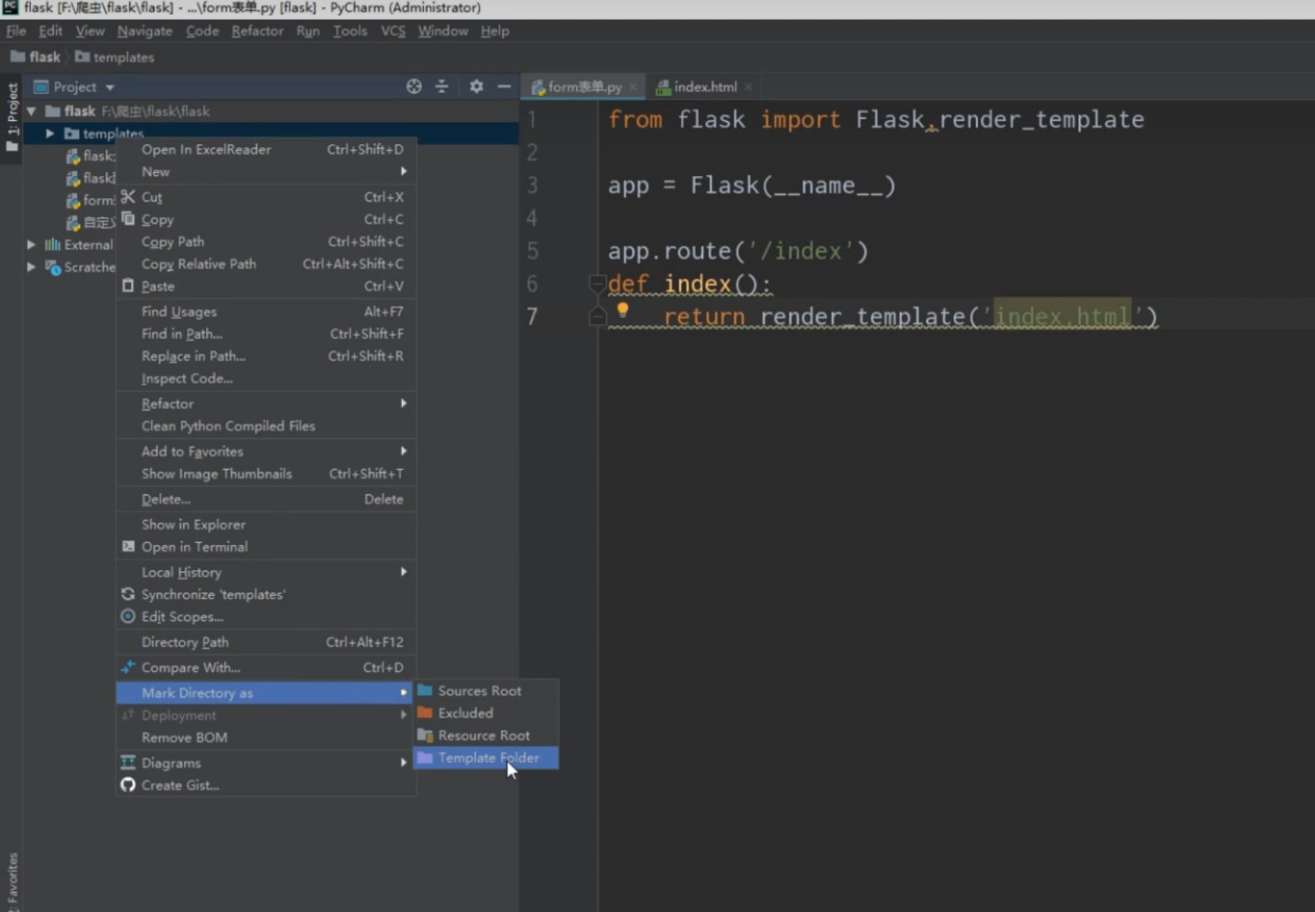Click Synchronize 'templates' entry
The width and height of the screenshot is (1315, 912).
(266, 594)
